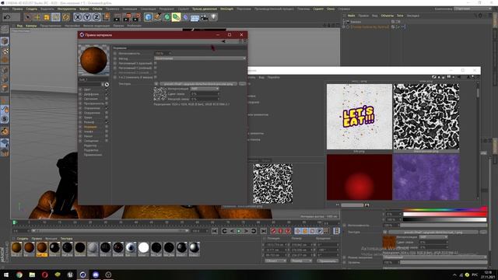This screenshot has height=280, width=498.
Task: Go to start of animation
Action: point(215,231)
